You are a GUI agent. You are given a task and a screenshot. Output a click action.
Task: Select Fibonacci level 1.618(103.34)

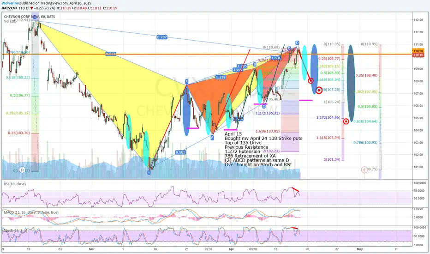[x=328, y=138]
